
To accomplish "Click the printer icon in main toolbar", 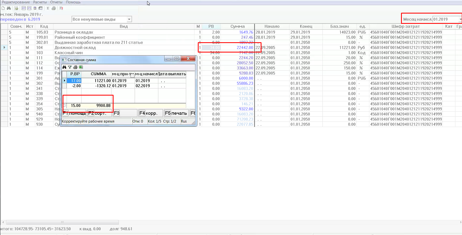I will [x=54, y=8].
